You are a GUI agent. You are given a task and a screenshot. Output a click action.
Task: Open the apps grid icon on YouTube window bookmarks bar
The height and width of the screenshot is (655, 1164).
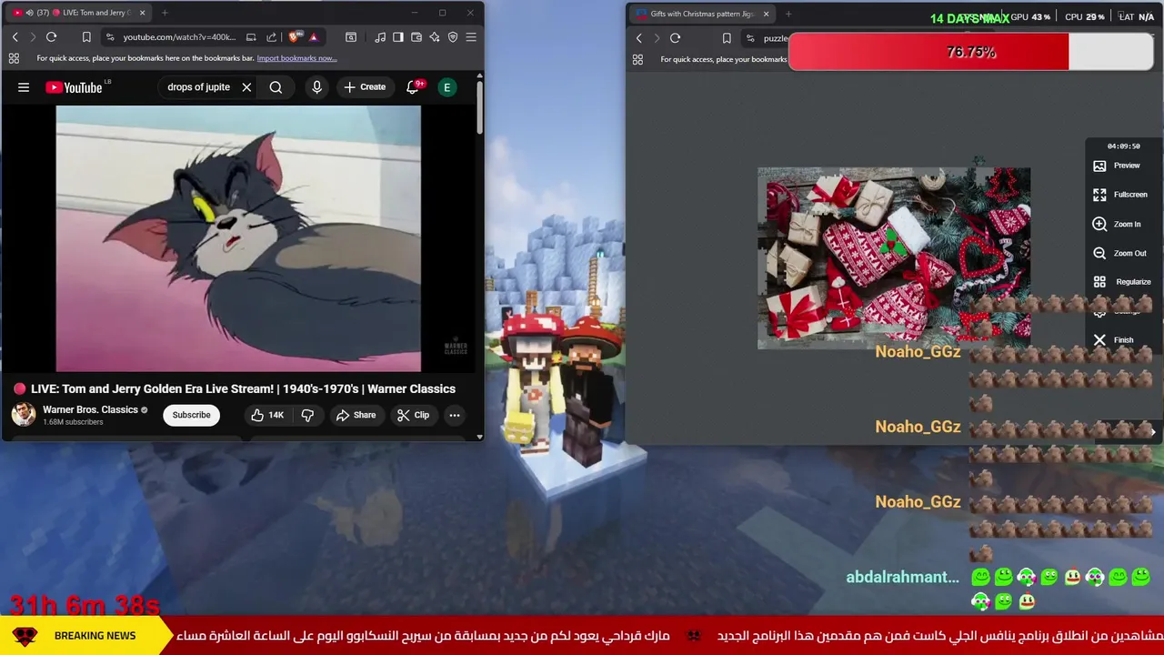click(14, 58)
